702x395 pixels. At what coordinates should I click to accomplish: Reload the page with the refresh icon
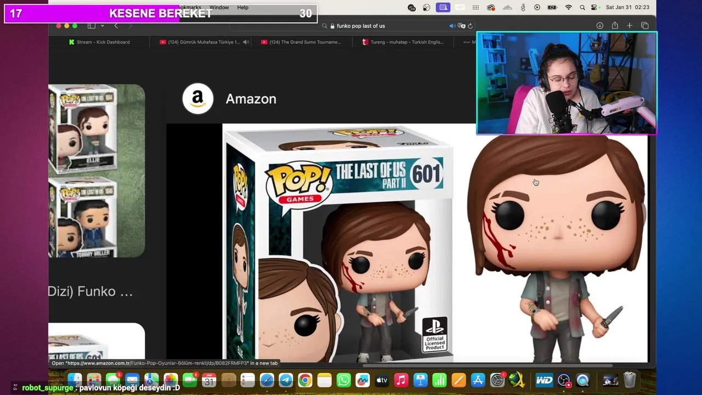470,26
